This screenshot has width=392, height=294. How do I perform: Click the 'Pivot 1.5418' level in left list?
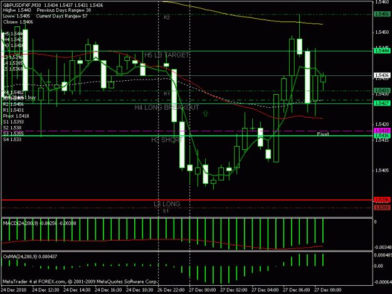(x=16, y=116)
